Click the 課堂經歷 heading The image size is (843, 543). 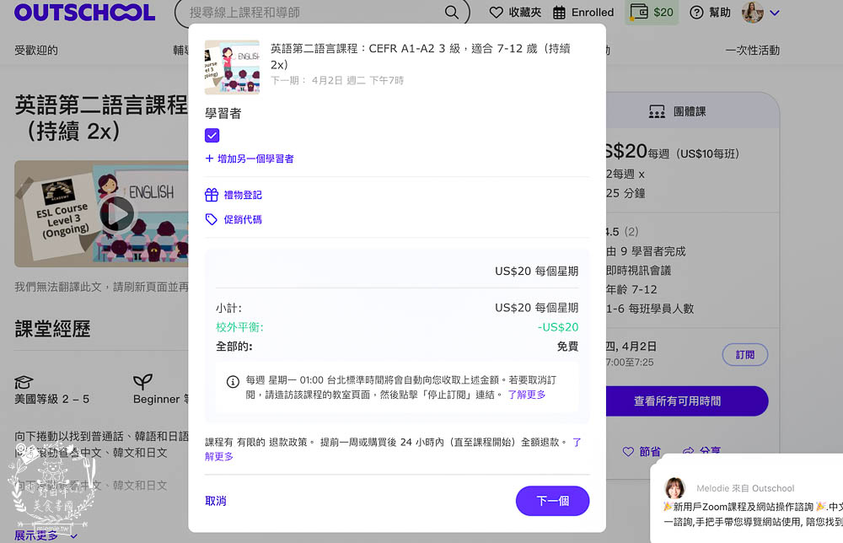coord(52,329)
